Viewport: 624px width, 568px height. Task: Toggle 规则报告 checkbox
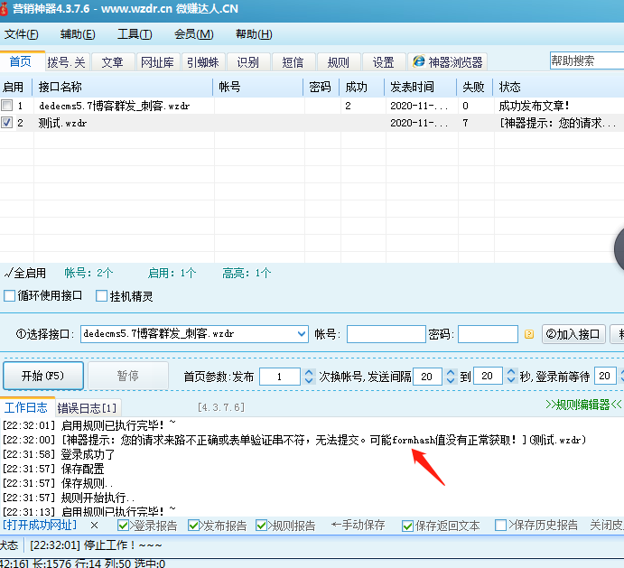(262, 526)
